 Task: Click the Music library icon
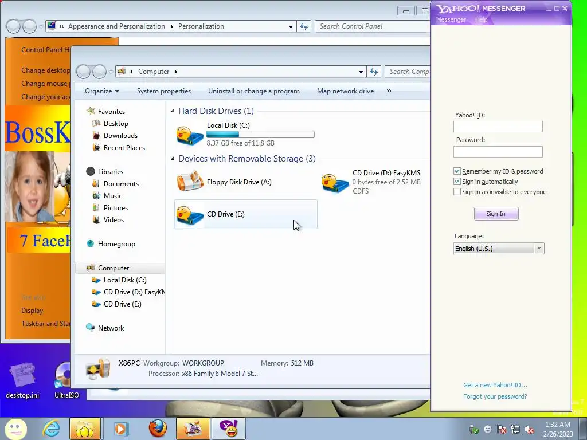point(96,196)
